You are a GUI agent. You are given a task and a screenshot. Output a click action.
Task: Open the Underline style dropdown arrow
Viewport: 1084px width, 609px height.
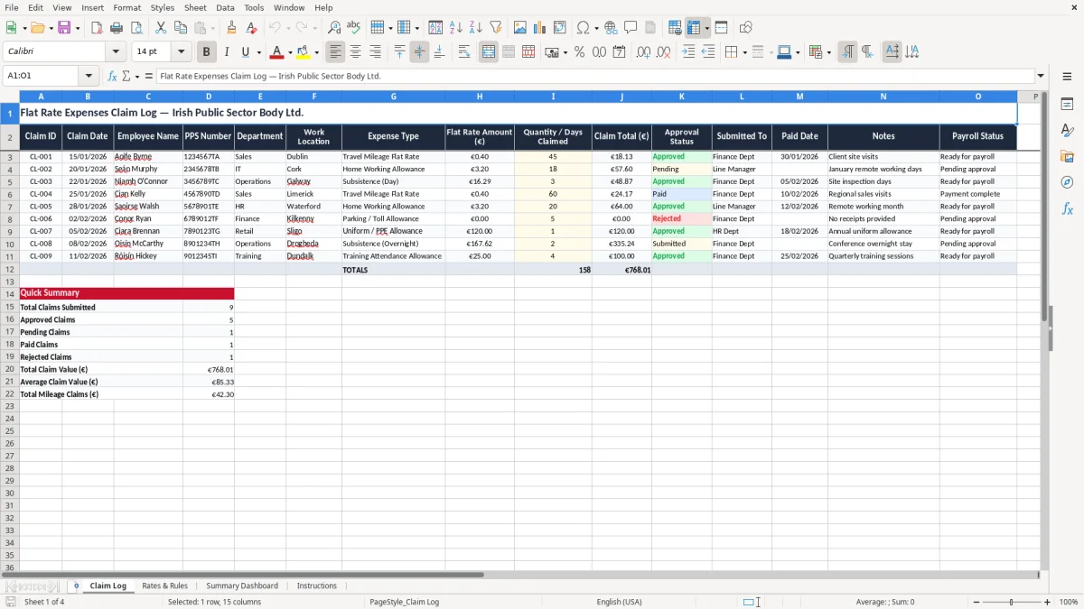coord(258,52)
